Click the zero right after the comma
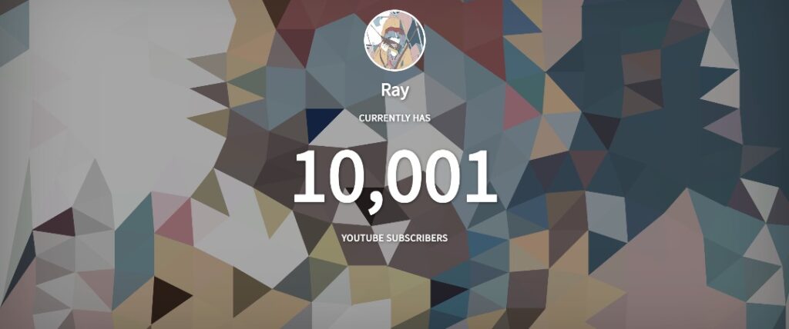The width and height of the screenshot is (789, 329). [x=403, y=176]
